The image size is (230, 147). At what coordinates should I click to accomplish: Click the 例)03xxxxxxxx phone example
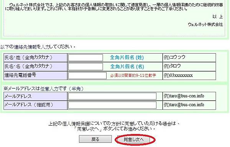[178, 75]
